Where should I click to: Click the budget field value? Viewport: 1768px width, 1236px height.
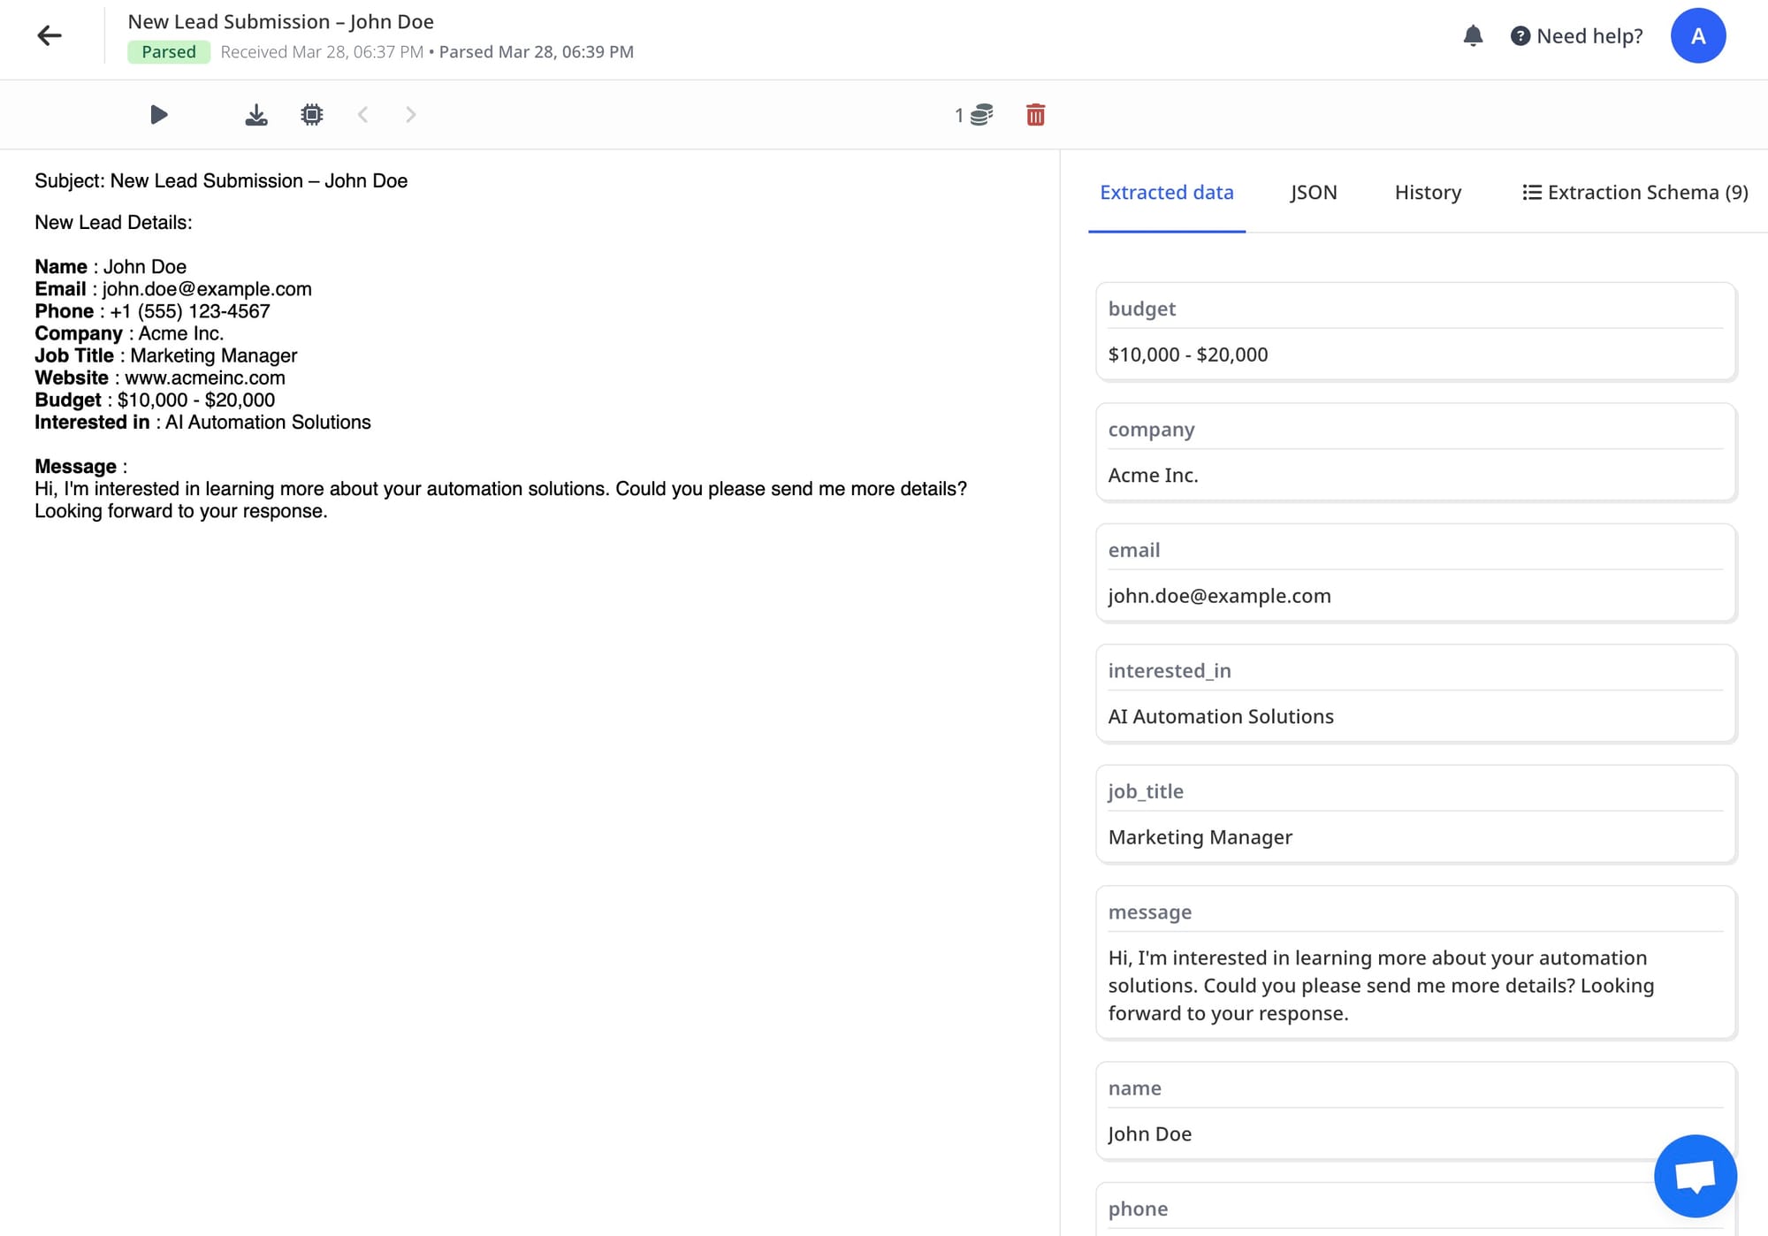[x=1187, y=355]
